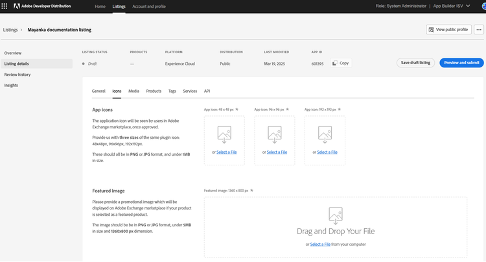Open Overview in the left sidebar
Viewport: 486px width, 262px height.
coord(13,53)
